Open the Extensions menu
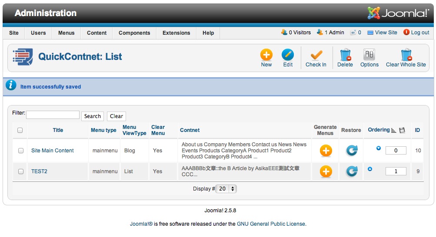 tap(176, 33)
